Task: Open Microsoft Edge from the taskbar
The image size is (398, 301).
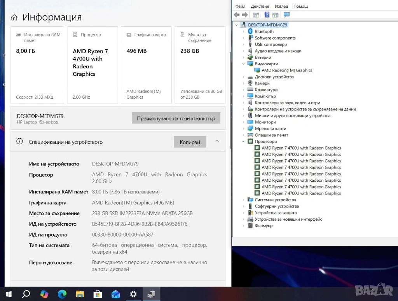Action: pos(62,294)
